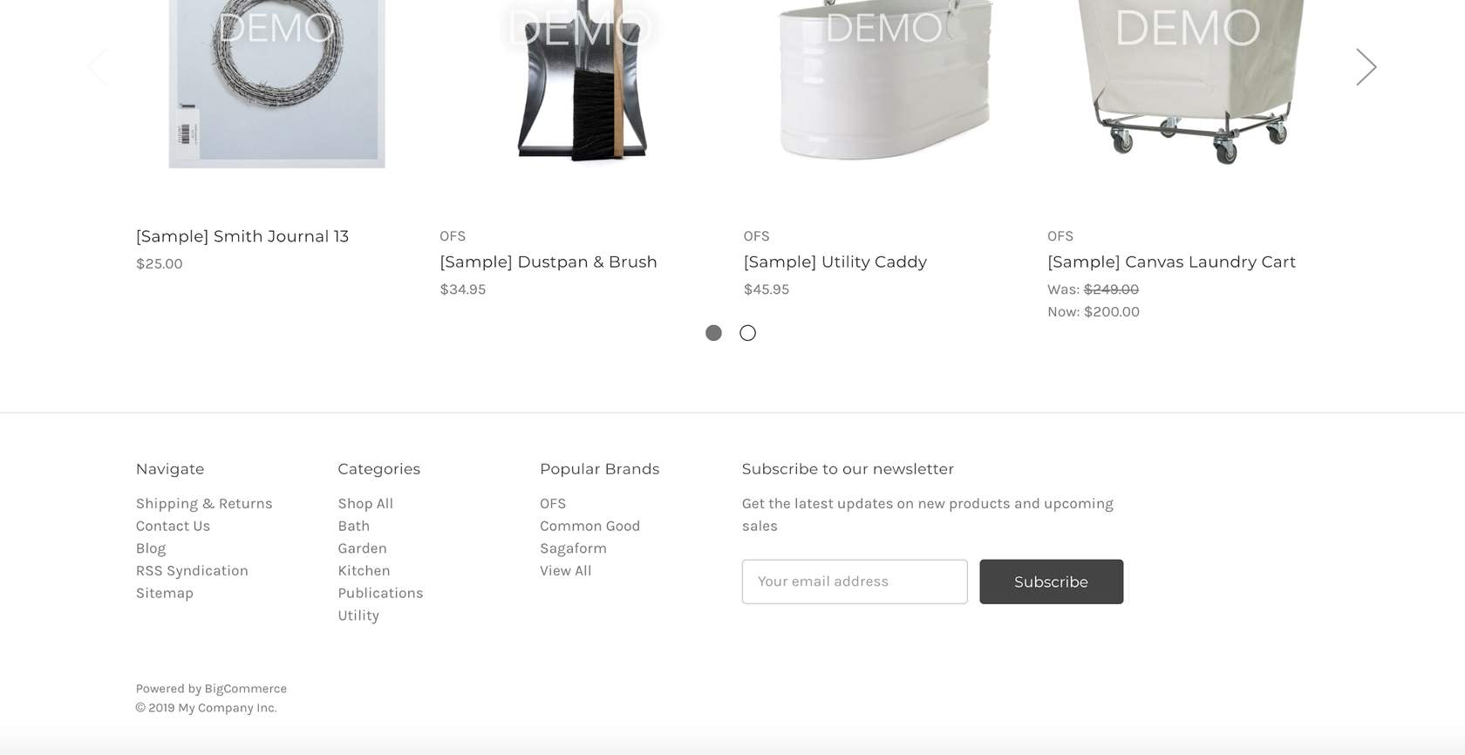Viewport: 1465px width, 755px height.
Task: Focus the email address input field
Action: coord(854,582)
